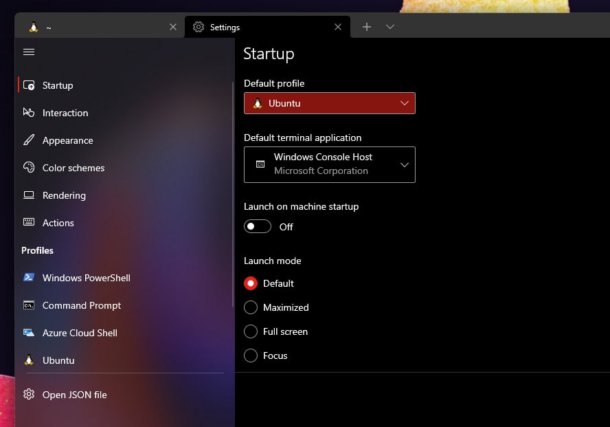Click the console host icon in dropdown
Screen dimensions: 610x427
(260, 164)
